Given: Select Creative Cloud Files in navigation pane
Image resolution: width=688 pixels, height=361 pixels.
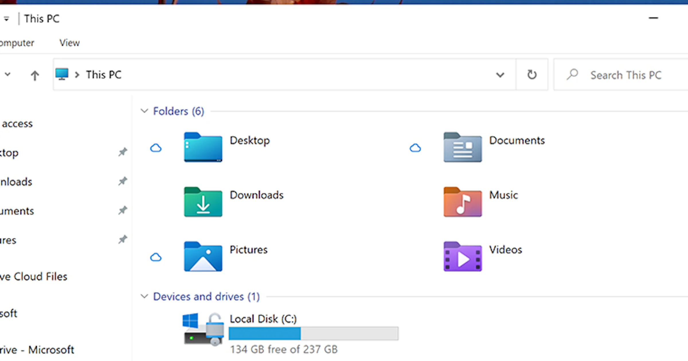Looking at the screenshot, I should click(34, 276).
